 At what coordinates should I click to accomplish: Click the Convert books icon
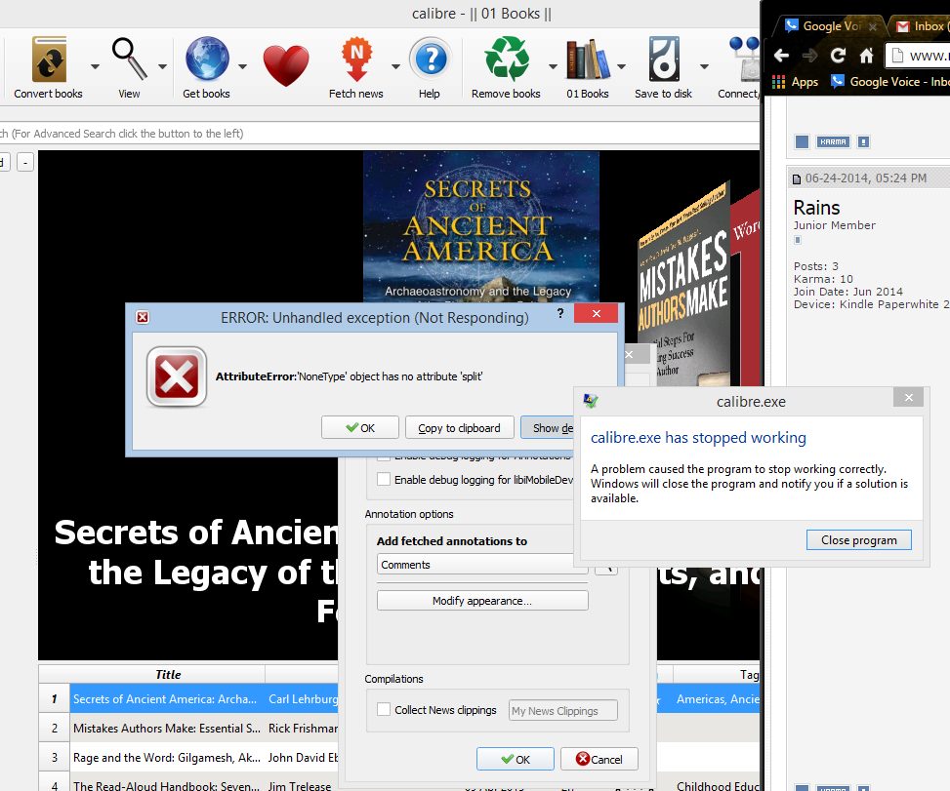coord(49,59)
